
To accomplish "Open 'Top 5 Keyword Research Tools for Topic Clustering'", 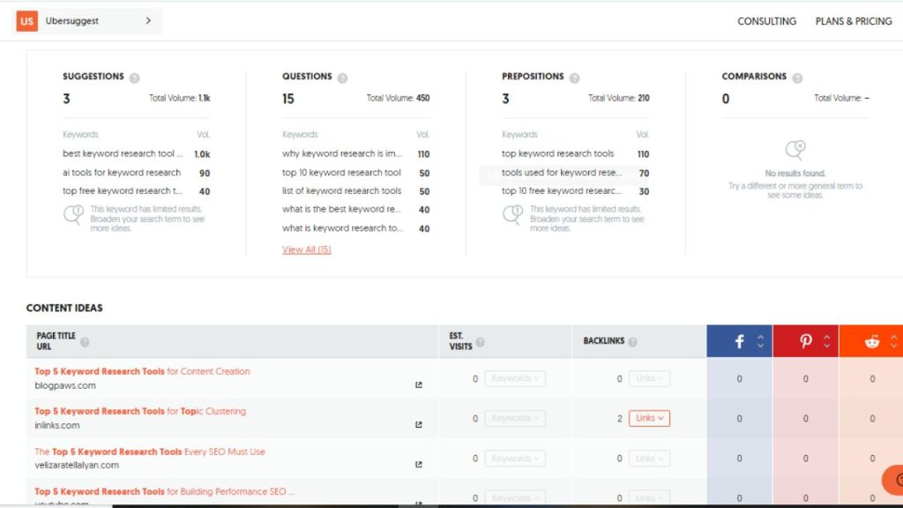I will click(140, 411).
